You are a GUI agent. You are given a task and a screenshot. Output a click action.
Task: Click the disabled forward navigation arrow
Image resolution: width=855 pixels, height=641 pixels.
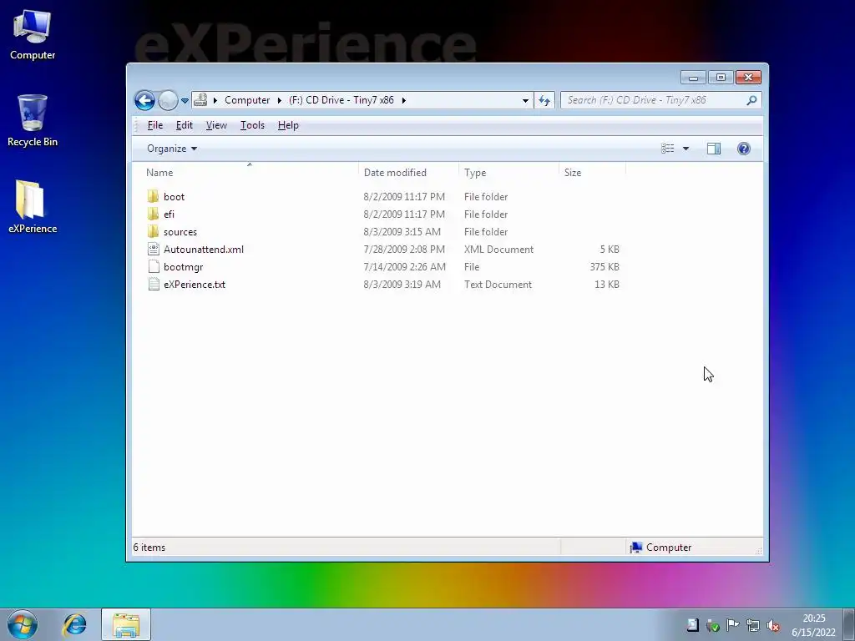tap(168, 100)
